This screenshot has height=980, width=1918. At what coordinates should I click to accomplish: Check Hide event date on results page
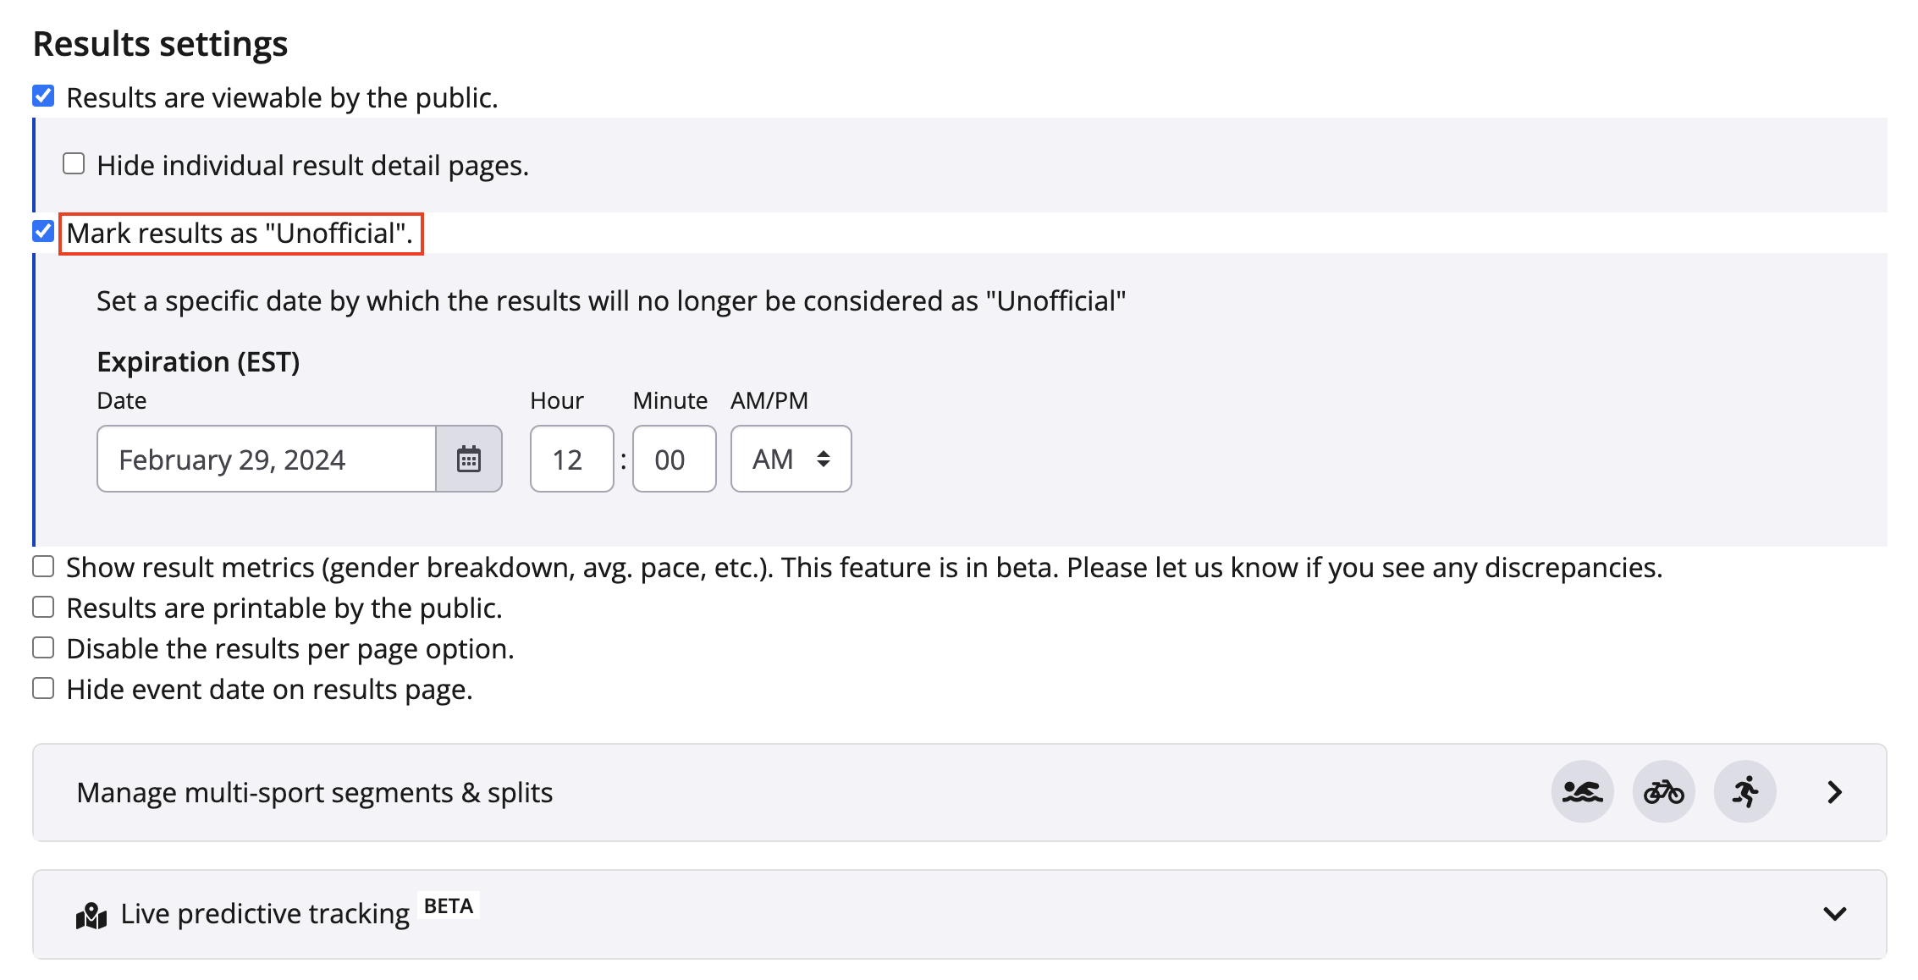(43, 688)
